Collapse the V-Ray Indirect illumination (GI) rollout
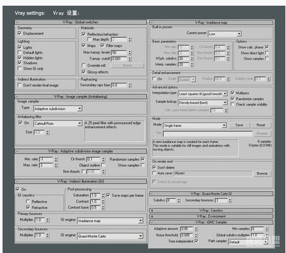 (x=80, y=182)
